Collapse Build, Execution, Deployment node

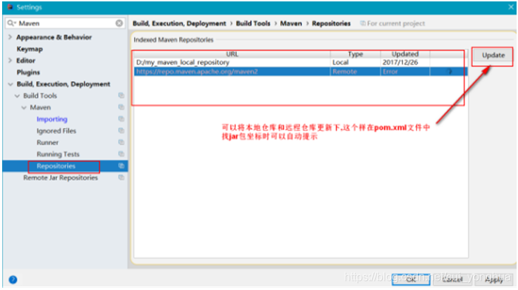[x=11, y=84]
